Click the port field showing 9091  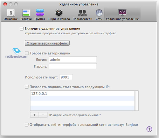tap(66, 77)
